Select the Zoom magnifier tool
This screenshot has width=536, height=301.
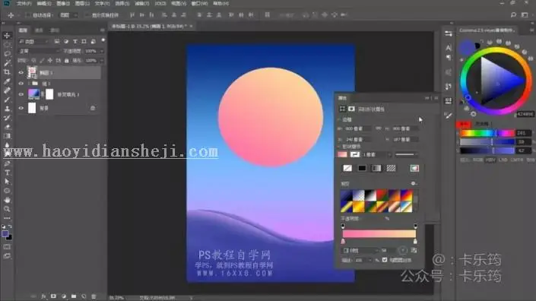pyautogui.click(x=7, y=209)
